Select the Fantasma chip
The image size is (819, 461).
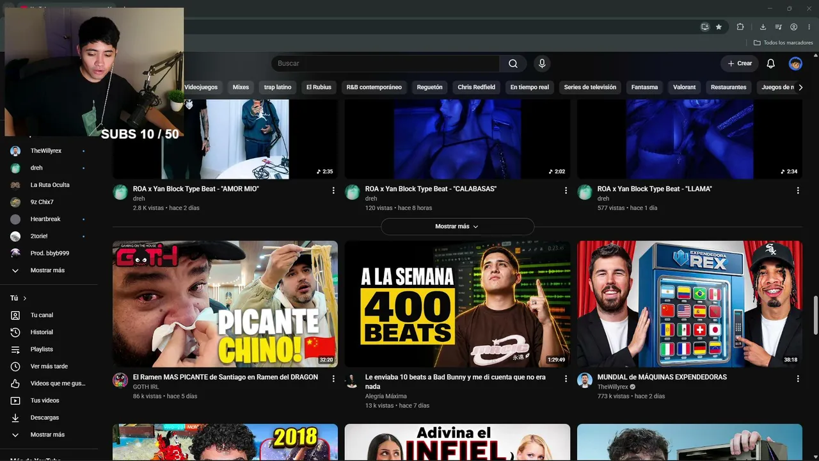(644, 87)
